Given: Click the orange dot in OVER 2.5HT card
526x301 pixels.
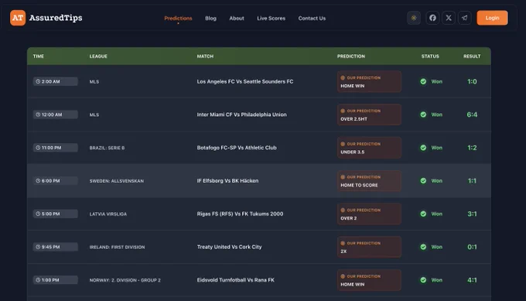Looking at the screenshot, I should tap(343, 111).
